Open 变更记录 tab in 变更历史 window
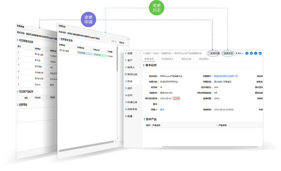The width and height of the screenshot is (281, 171). pyautogui.click(x=122, y=43)
